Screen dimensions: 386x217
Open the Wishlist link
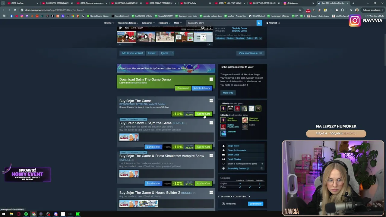[273, 23]
